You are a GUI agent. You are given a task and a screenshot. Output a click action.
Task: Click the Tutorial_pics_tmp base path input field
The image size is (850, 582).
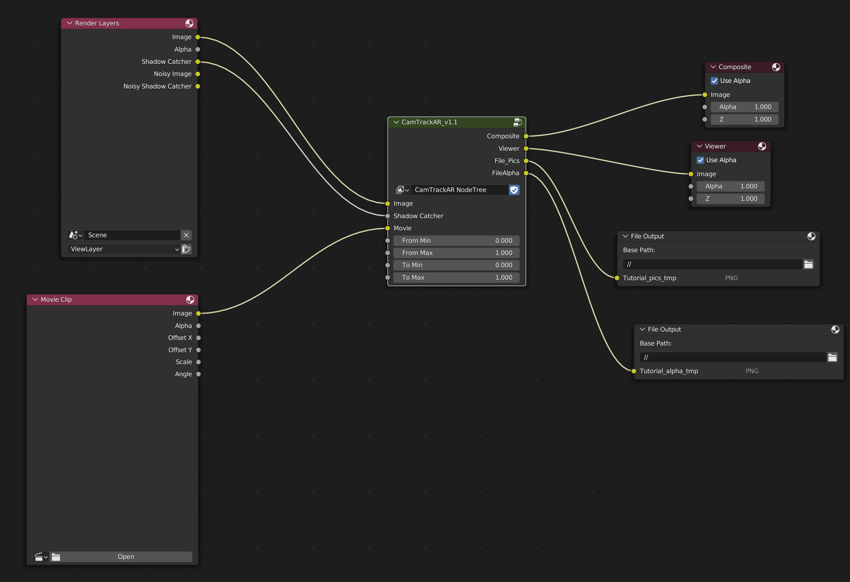(712, 264)
